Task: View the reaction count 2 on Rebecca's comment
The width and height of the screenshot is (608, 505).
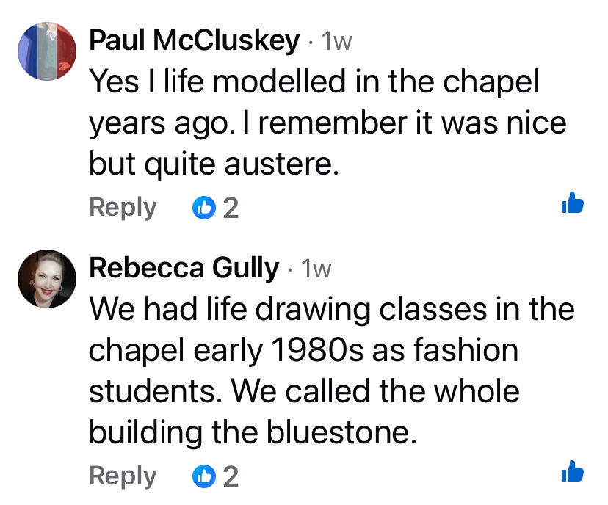Action: pos(231,477)
